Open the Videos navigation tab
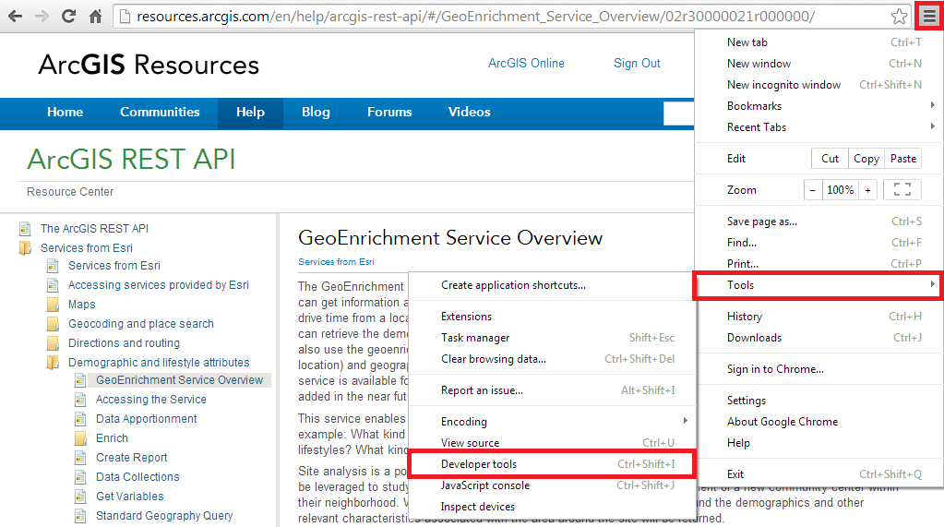Viewport: 944px width, 527px height. [469, 112]
